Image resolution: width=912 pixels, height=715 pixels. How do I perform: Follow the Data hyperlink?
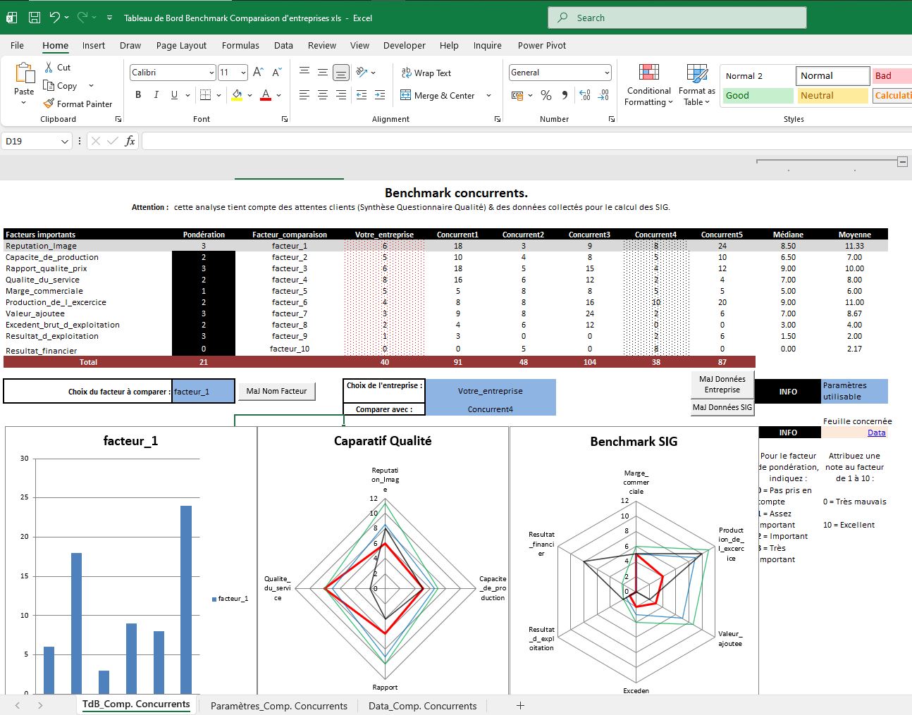[876, 433]
